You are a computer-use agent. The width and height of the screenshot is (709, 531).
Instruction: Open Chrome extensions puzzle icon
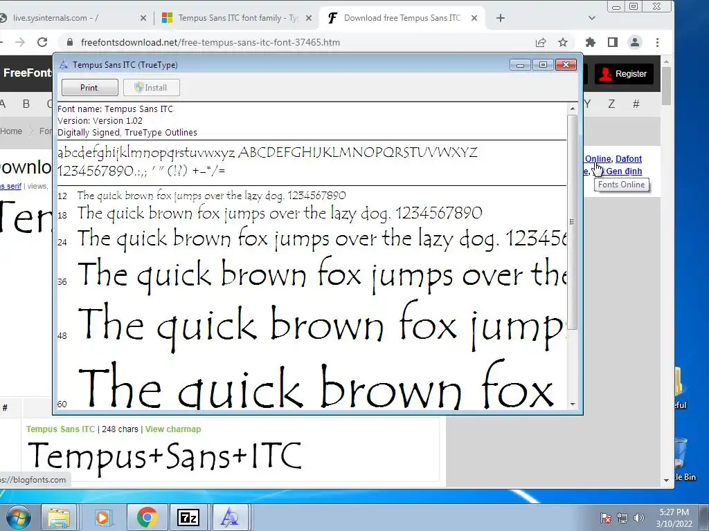click(x=591, y=42)
